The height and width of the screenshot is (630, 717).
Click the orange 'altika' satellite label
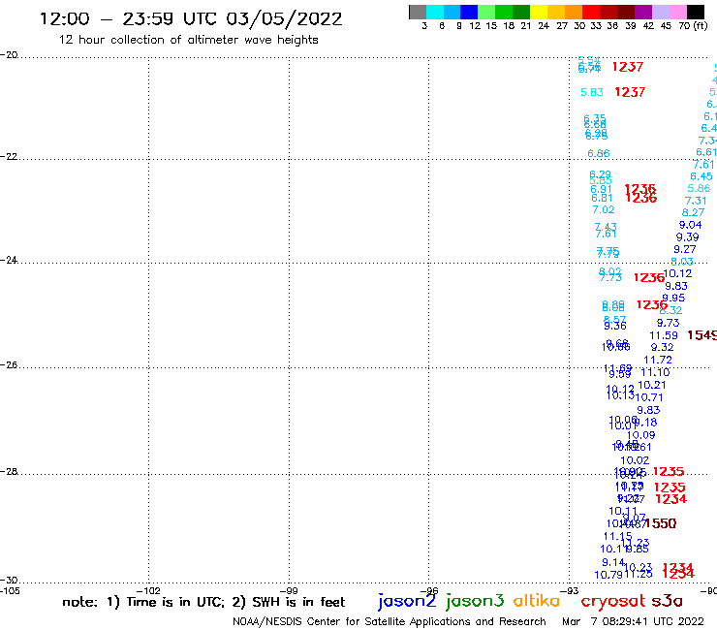pyautogui.click(x=536, y=601)
